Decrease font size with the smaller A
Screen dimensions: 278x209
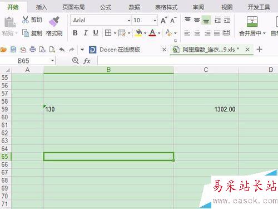click(173, 20)
